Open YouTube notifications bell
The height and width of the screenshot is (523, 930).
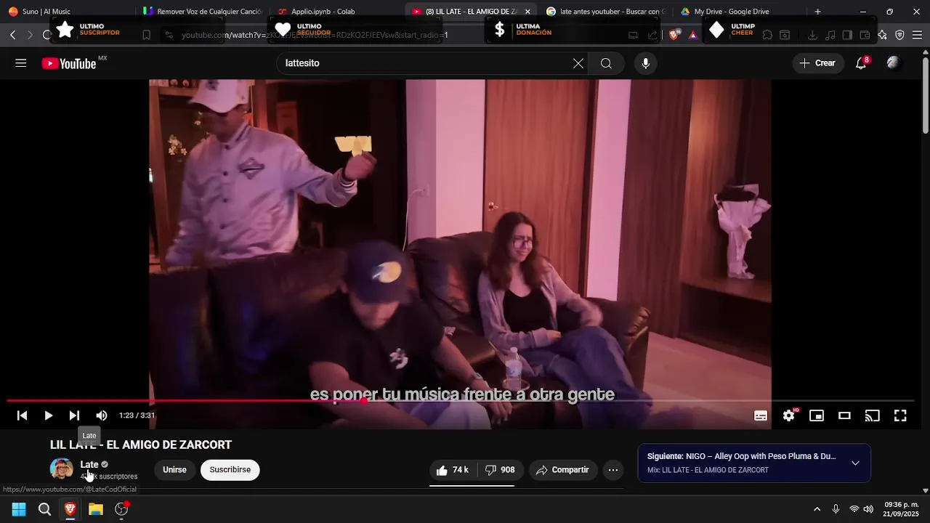pos(861,63)
